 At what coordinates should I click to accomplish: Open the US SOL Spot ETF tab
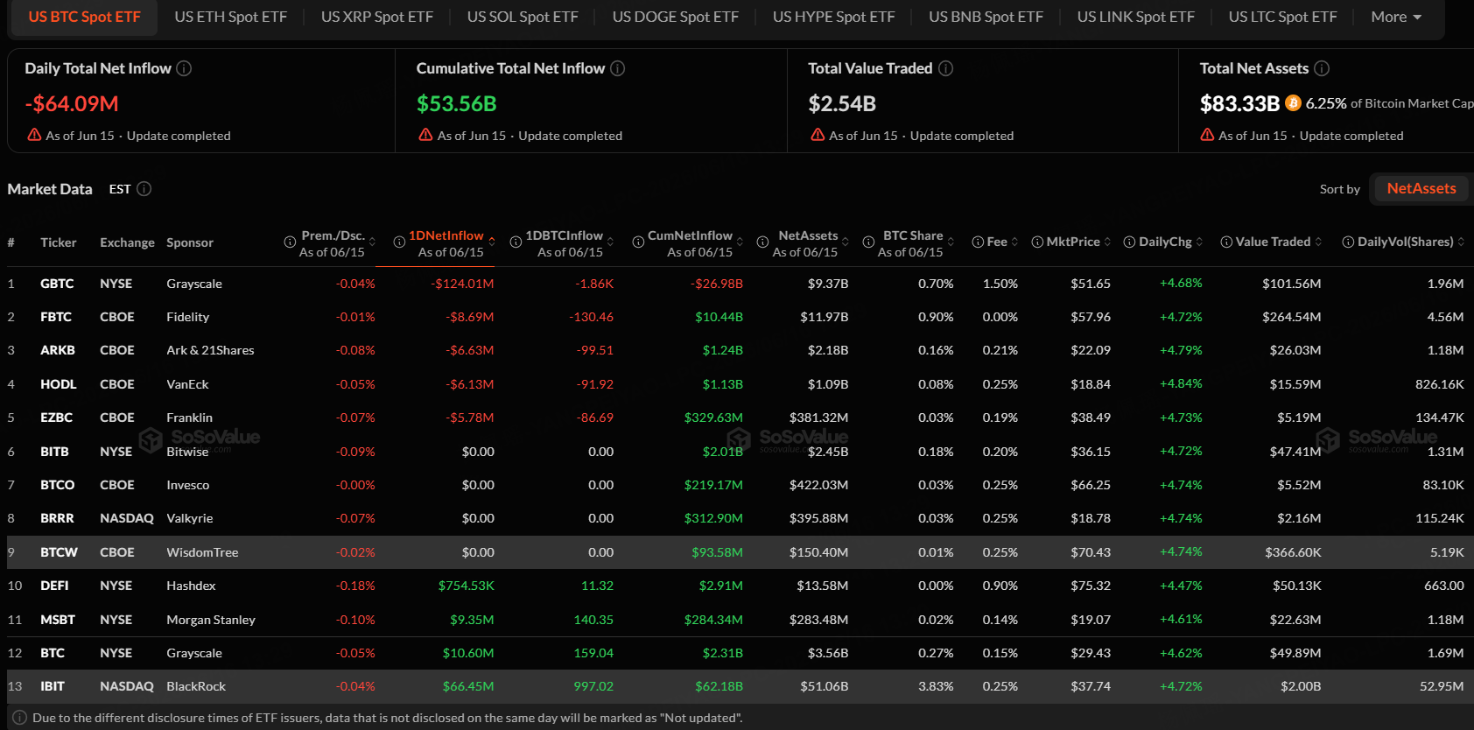(x=523, y=17)
